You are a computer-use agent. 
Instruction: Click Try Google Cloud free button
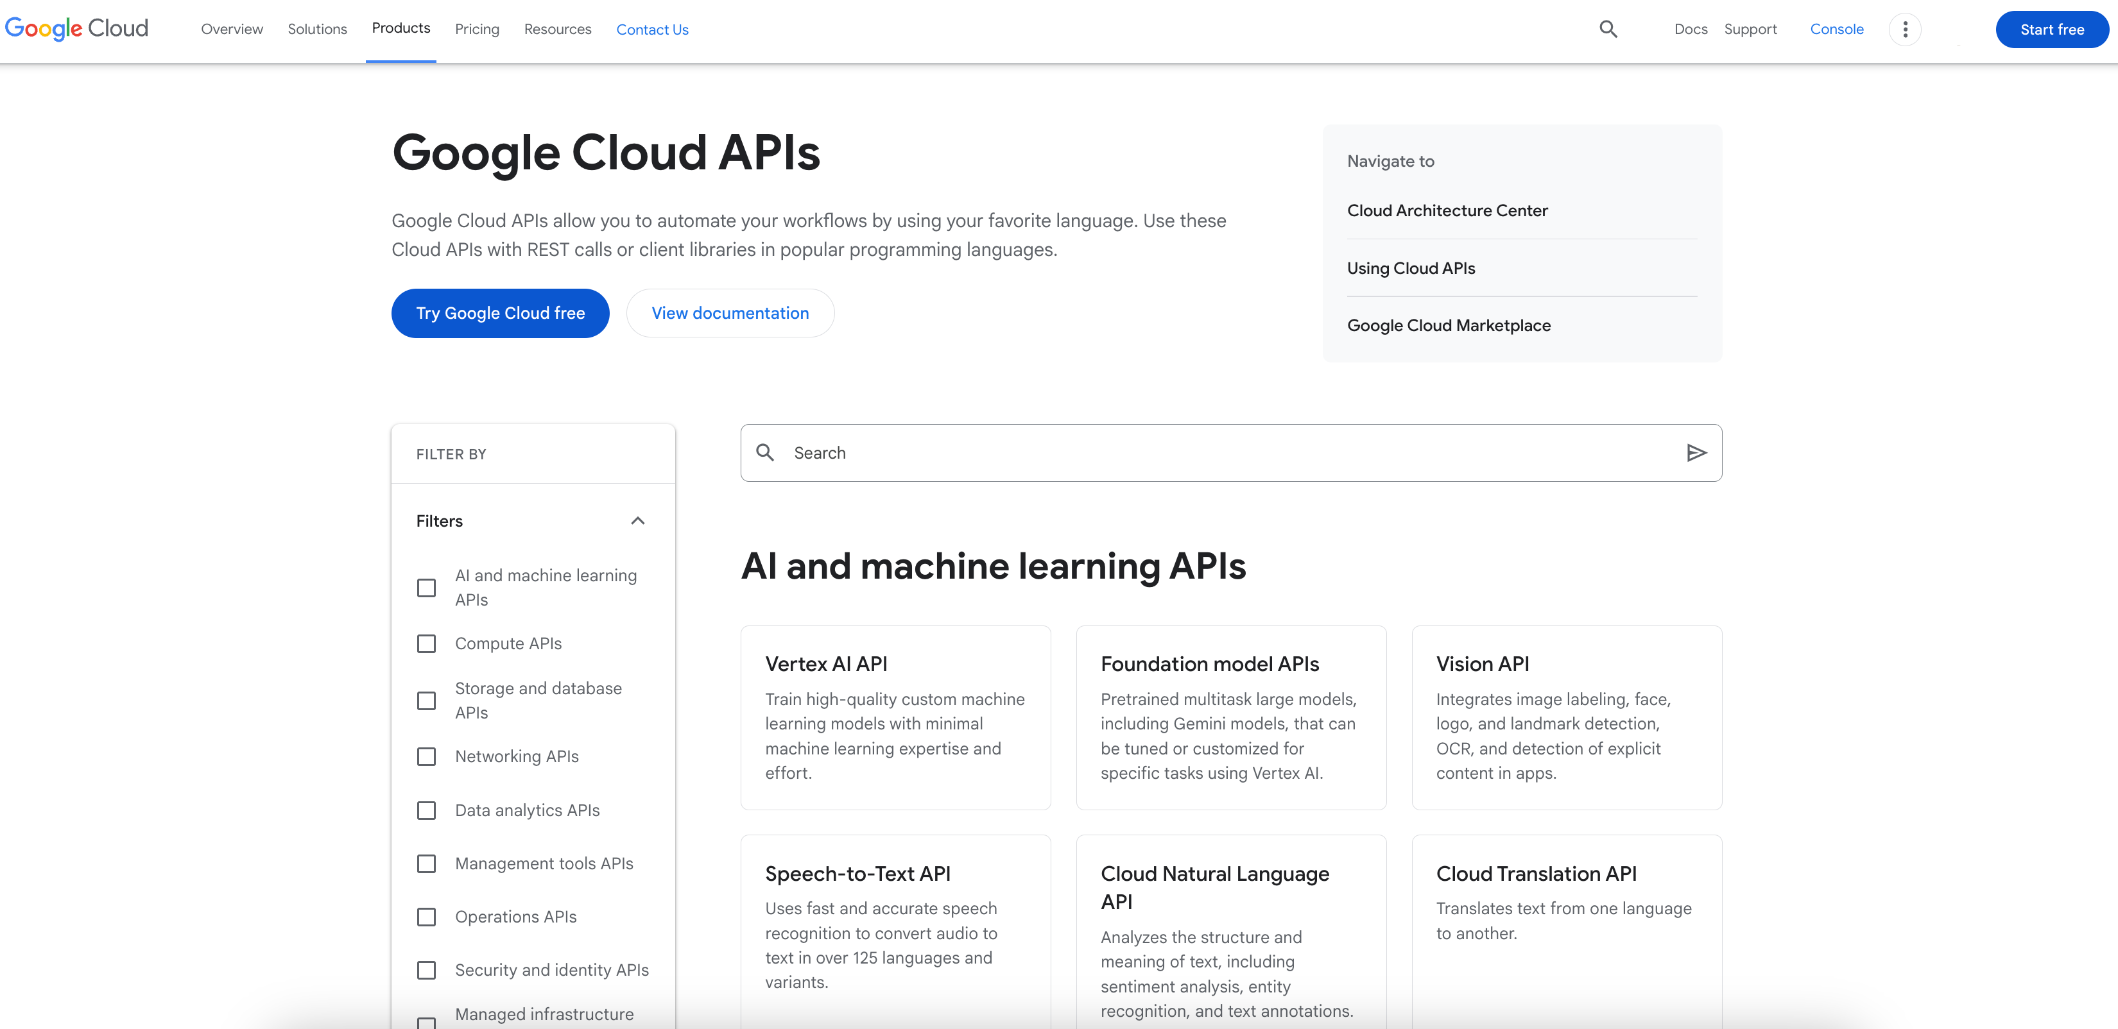[500, 313]
